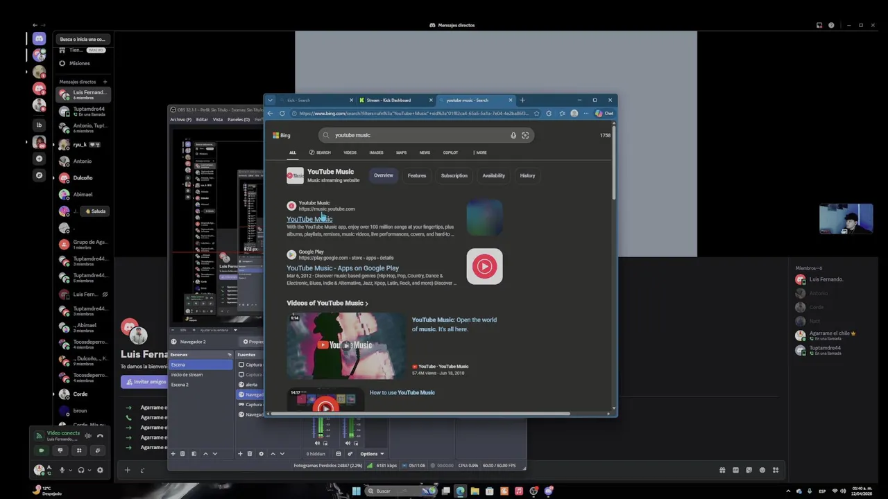Toggle Discord headphones deafen in user panel

(x=81, y=470)
